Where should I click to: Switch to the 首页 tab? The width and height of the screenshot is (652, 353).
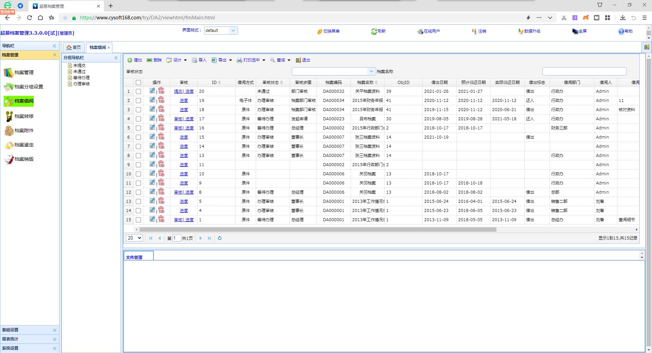click(74, 48)
